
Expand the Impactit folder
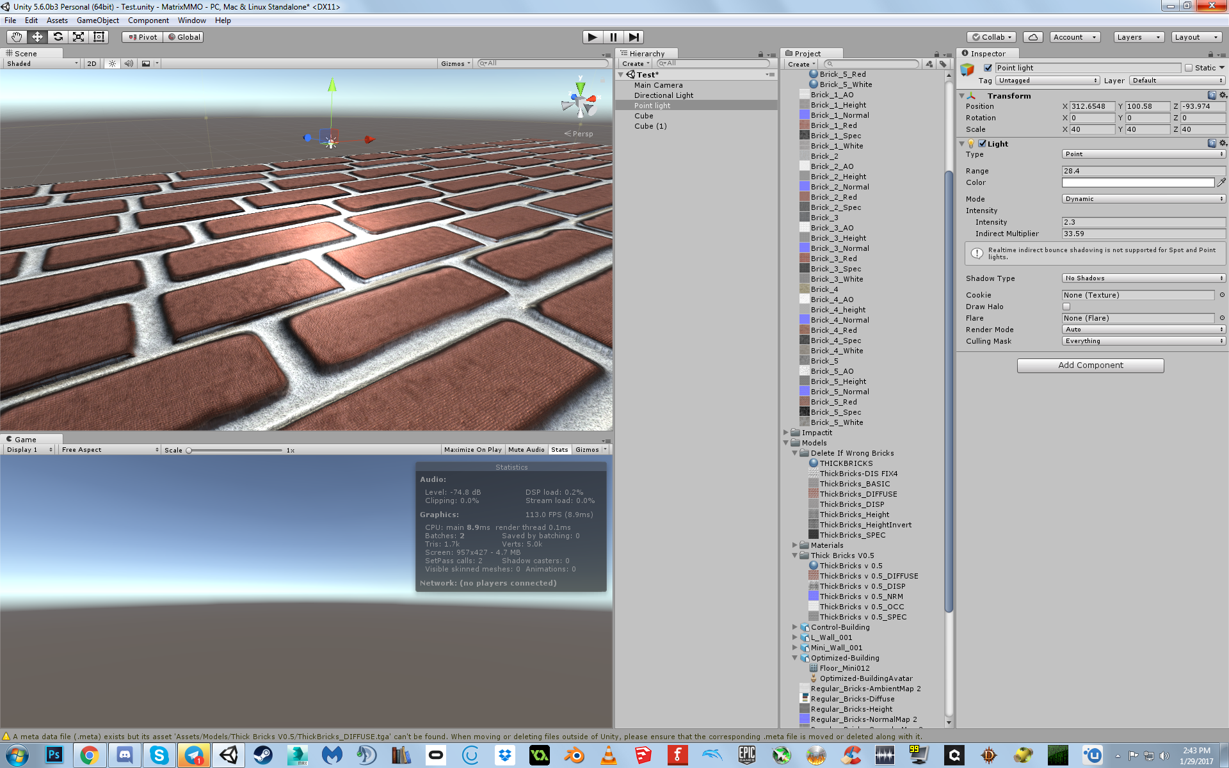[786, 433]
